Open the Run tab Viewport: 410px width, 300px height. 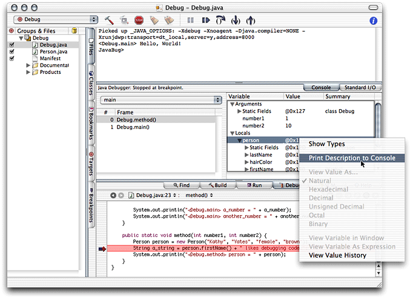point(254,185)
